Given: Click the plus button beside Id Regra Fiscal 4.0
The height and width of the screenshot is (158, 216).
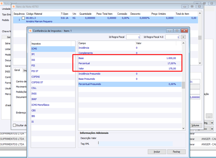Looking at the screenshot, I should [183, 37].
